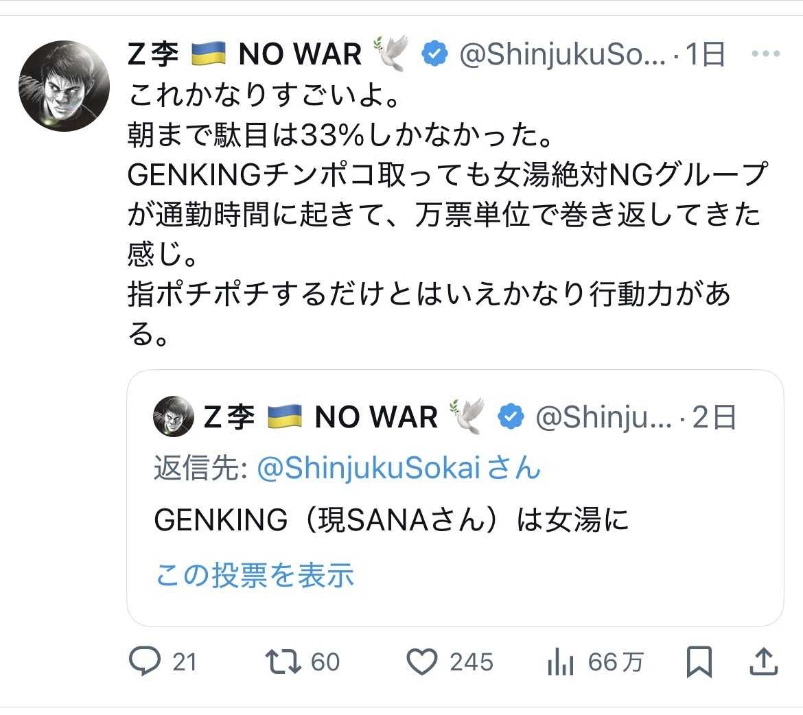
Task: Click the quoted tweet's @Shinju... handle
Action: pos(603,417)
